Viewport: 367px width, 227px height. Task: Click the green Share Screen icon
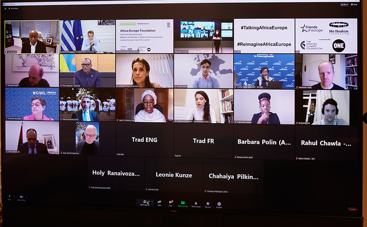(x=183, y=203)
